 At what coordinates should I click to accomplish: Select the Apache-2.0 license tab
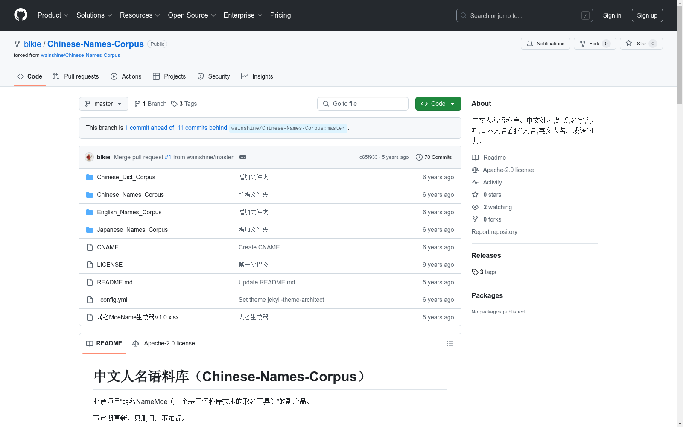point(164,343)
